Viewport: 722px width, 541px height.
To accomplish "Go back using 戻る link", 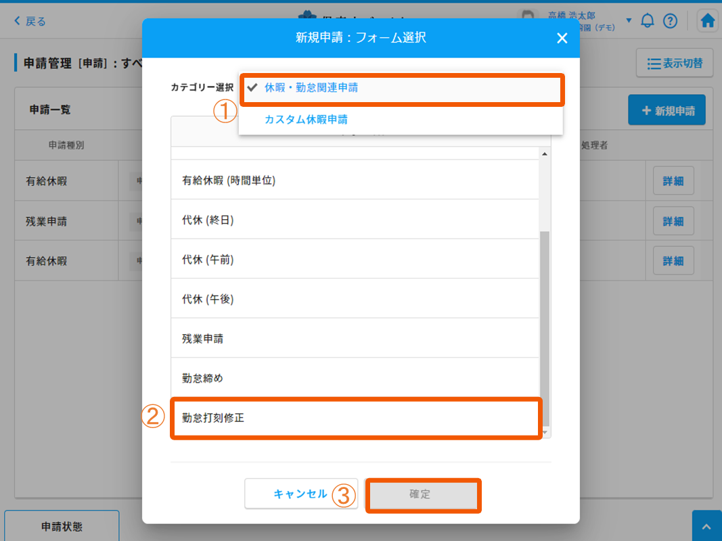I will pyautogui.click(x=30, y=21).
